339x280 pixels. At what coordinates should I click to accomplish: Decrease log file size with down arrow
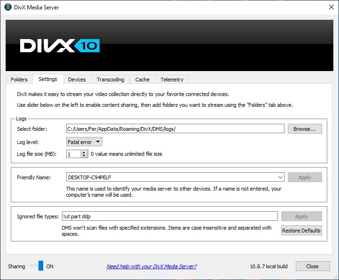[84, 156]
